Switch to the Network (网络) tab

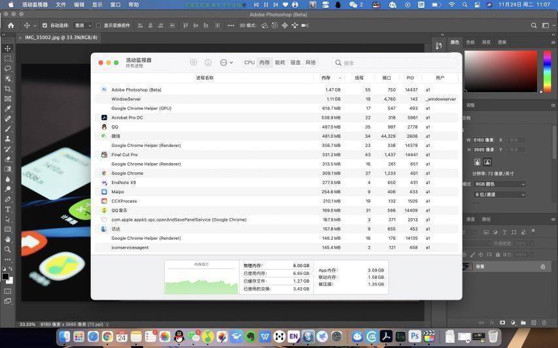tap(311, 63)
